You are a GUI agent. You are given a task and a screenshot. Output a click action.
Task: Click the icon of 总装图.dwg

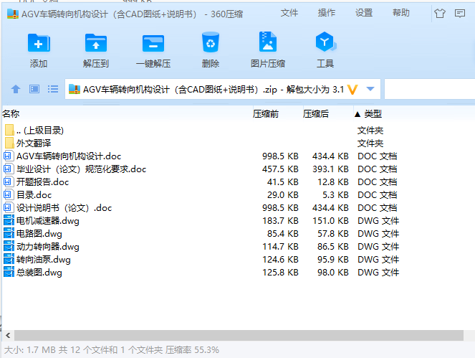pyautogui.click(x=9, y=272)
